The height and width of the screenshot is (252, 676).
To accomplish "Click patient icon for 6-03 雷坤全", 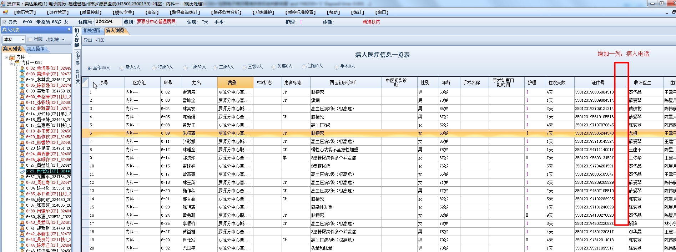I will pyautogui.click(x=22, y=74).
